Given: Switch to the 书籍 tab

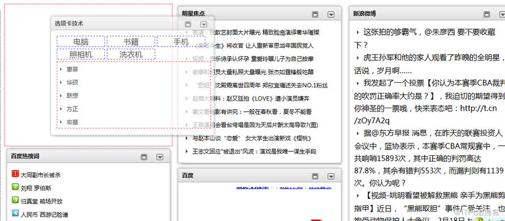Looking at the screenshot, I should [x=131, y=41].
